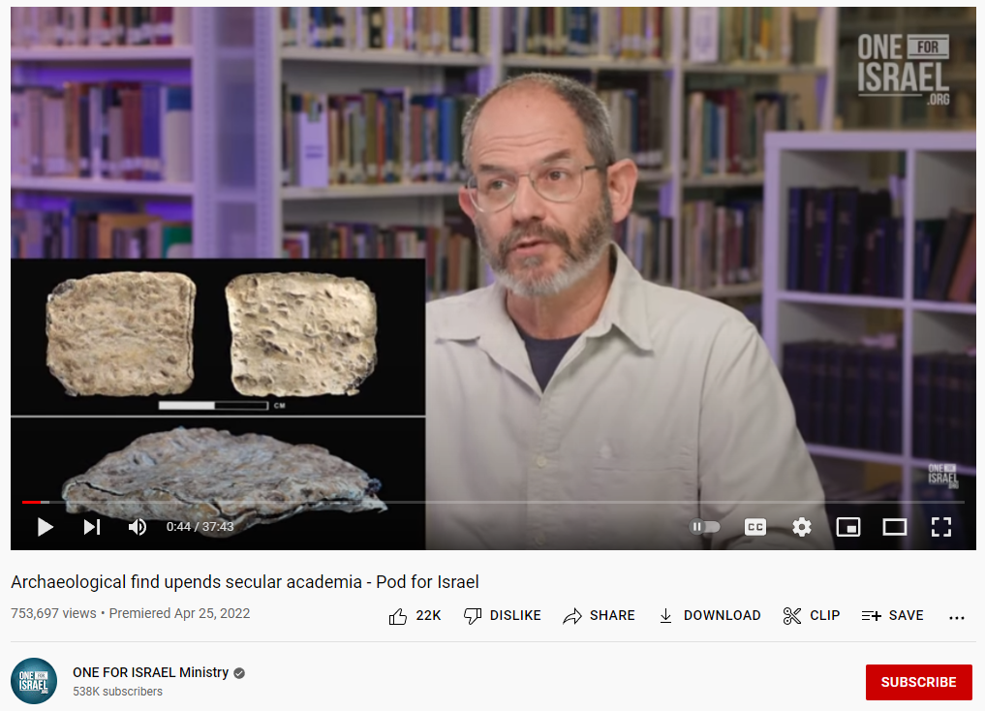Seek on the video progress bar
Viewport: 985px width, 711px height.
point(493,502)
